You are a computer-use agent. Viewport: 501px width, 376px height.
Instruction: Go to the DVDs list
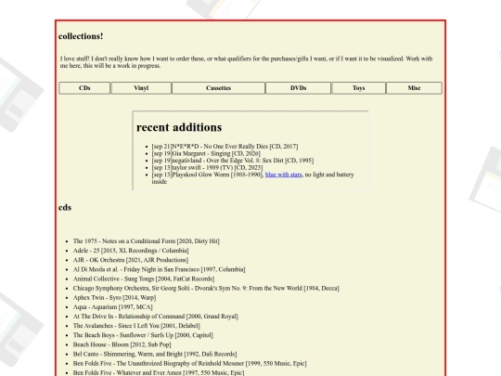click(x=298, y=88)
